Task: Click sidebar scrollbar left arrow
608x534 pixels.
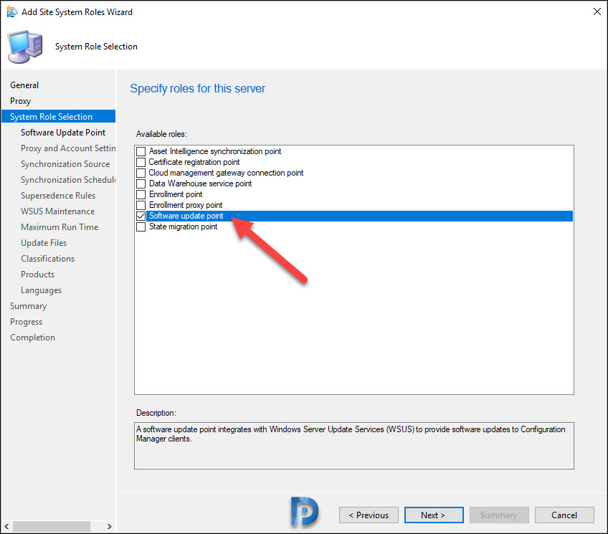Action: click(x=6, y=526)
